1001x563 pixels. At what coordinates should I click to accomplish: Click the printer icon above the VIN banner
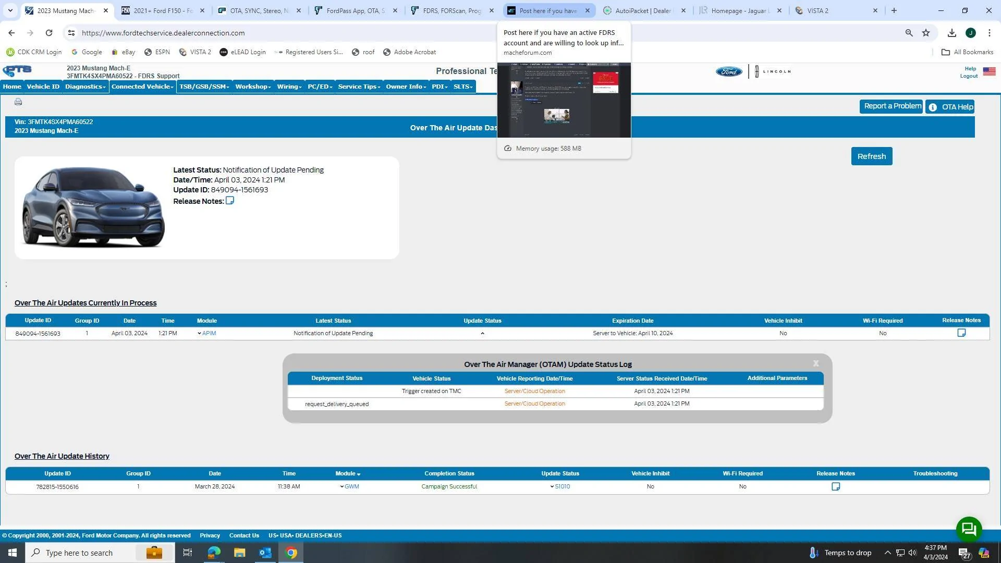18,102
